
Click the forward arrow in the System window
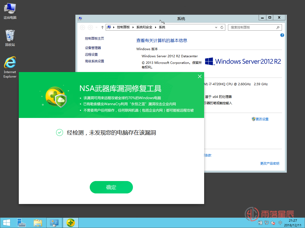[90, 27]
